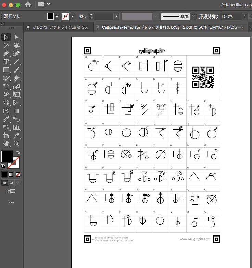Screen dimensions: 252x268
Task: Click the 線 stroke label link
Action: [83, 16]
